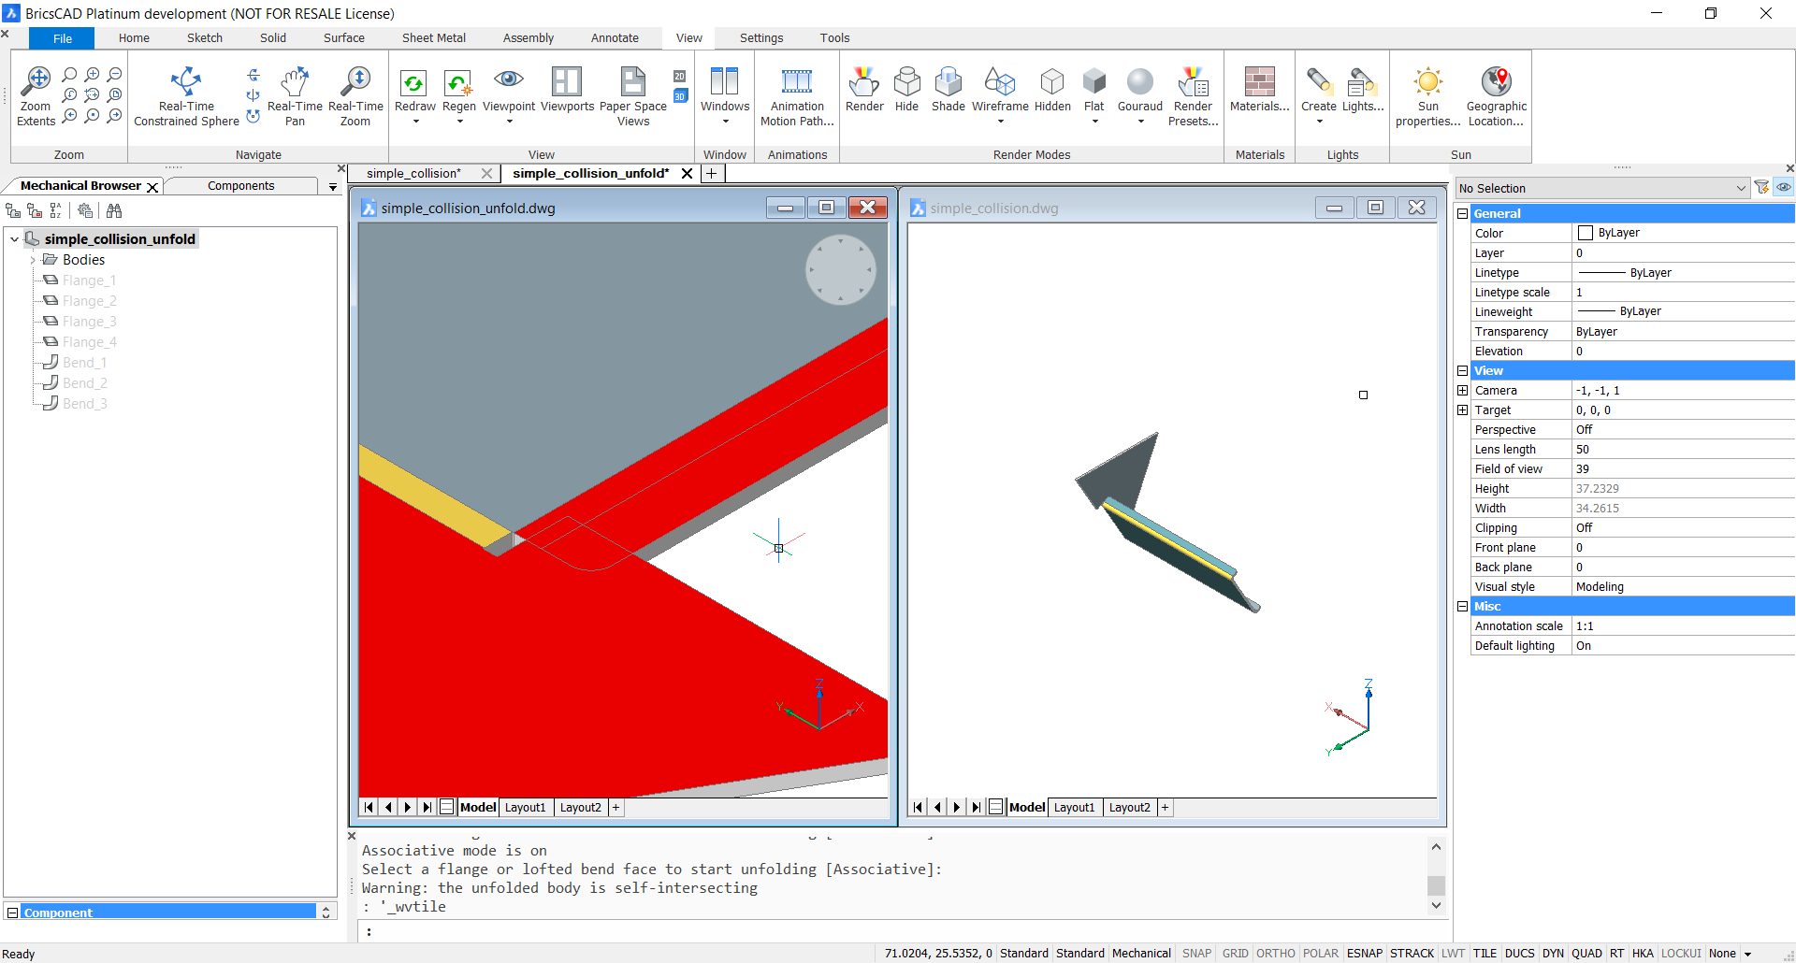This screenshot has height=963, width=1796.
Task: Toggle SNAP in the status bar
Action: click(x=1196, y=954)
